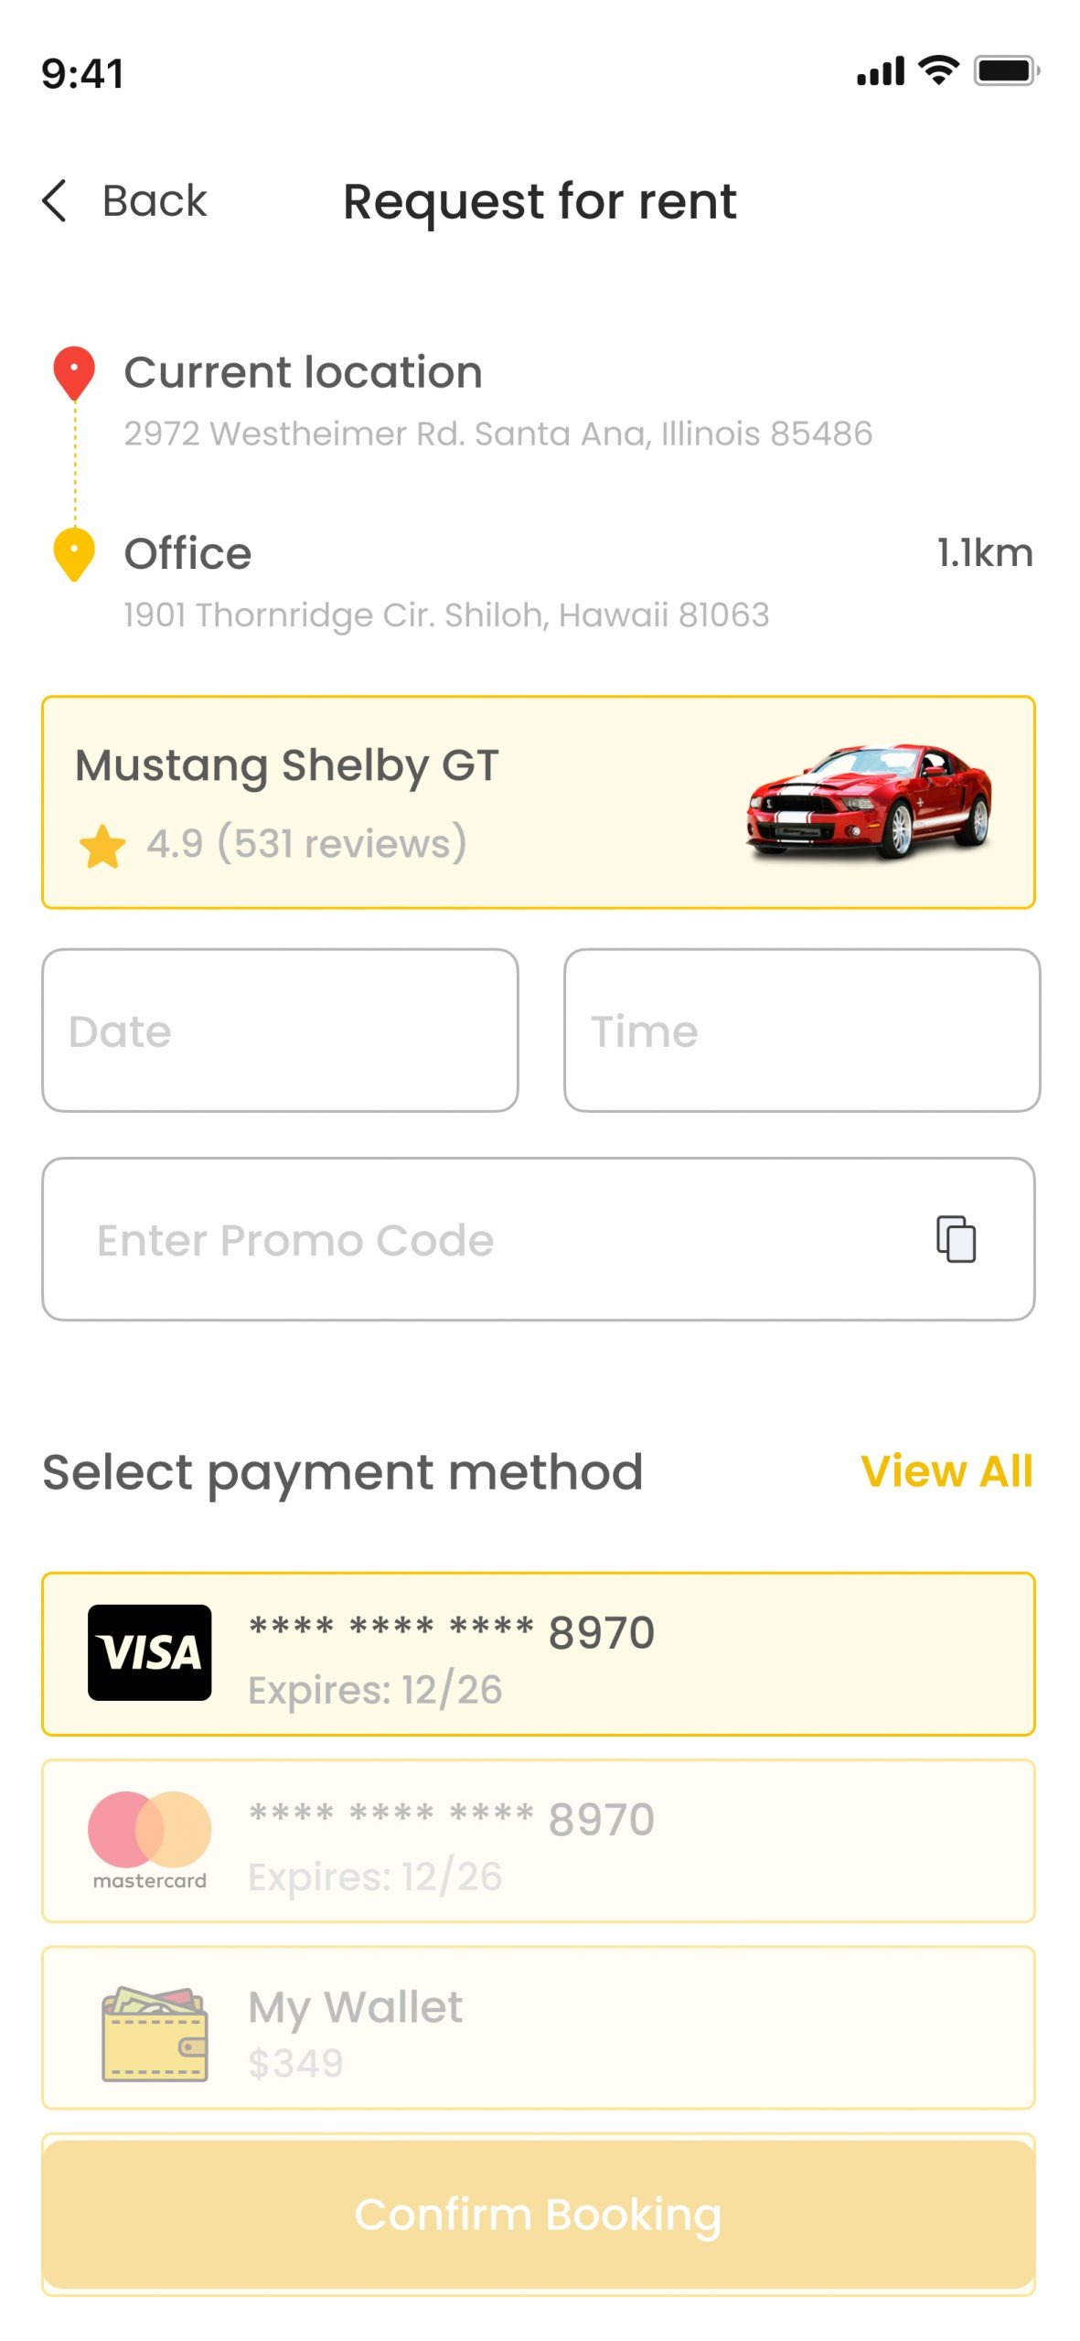Tap the back chevron arrow icon

click(55, 200)
